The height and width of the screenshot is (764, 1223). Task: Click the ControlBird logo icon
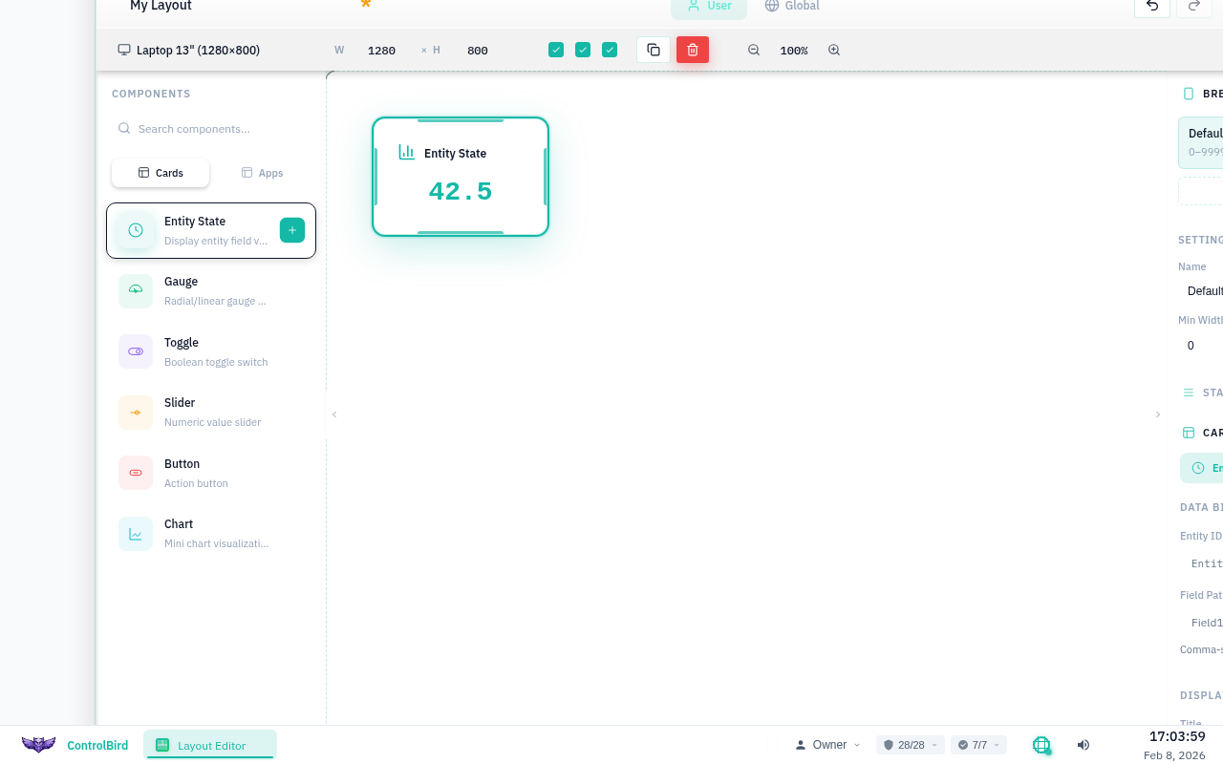39,745
